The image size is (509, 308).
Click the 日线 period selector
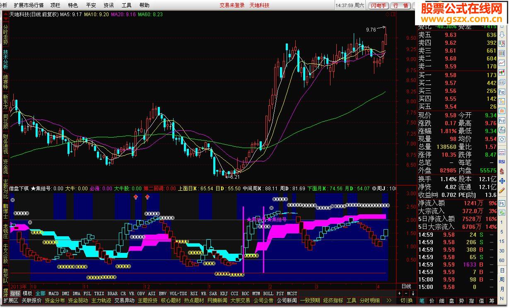tap(406, 286)
